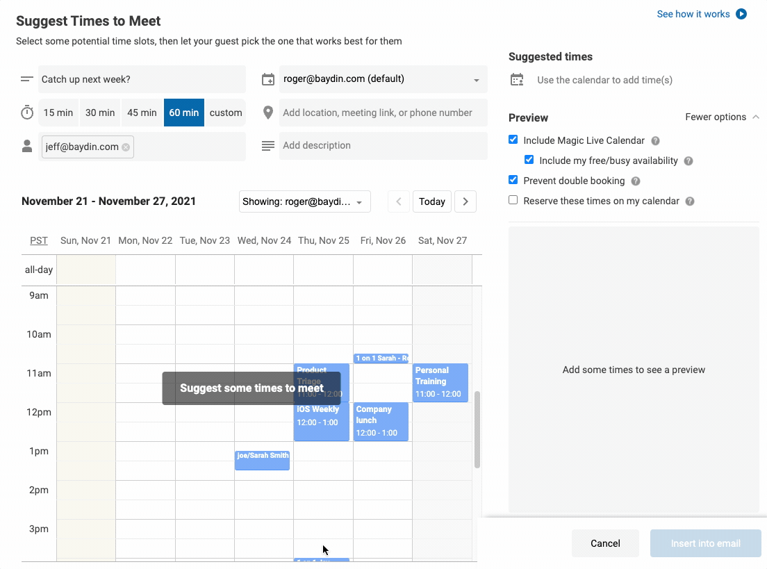Screen dimensions: 767x569
Task: Click the description lines icon
Action: pos(268,146)
